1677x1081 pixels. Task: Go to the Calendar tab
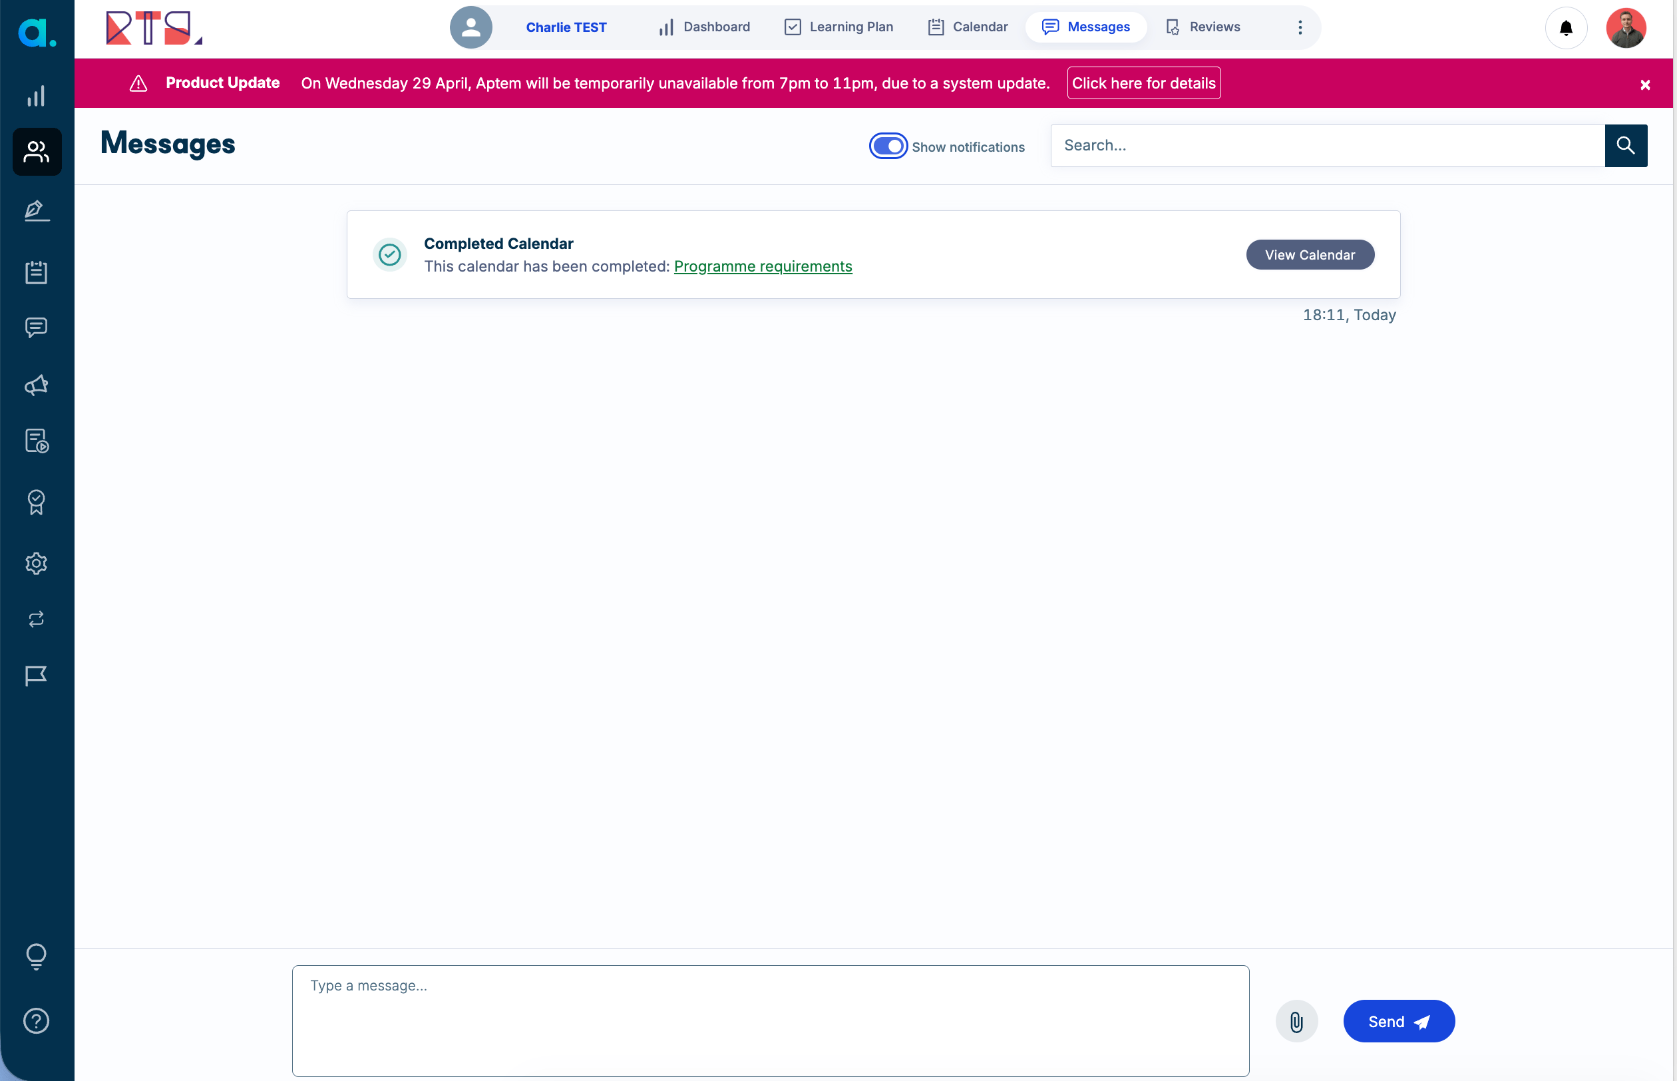click(x=968, y=27)
